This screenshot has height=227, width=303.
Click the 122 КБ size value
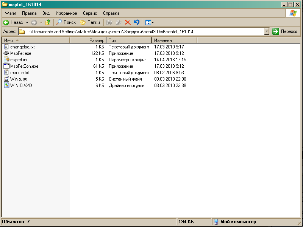pos(97,53)
